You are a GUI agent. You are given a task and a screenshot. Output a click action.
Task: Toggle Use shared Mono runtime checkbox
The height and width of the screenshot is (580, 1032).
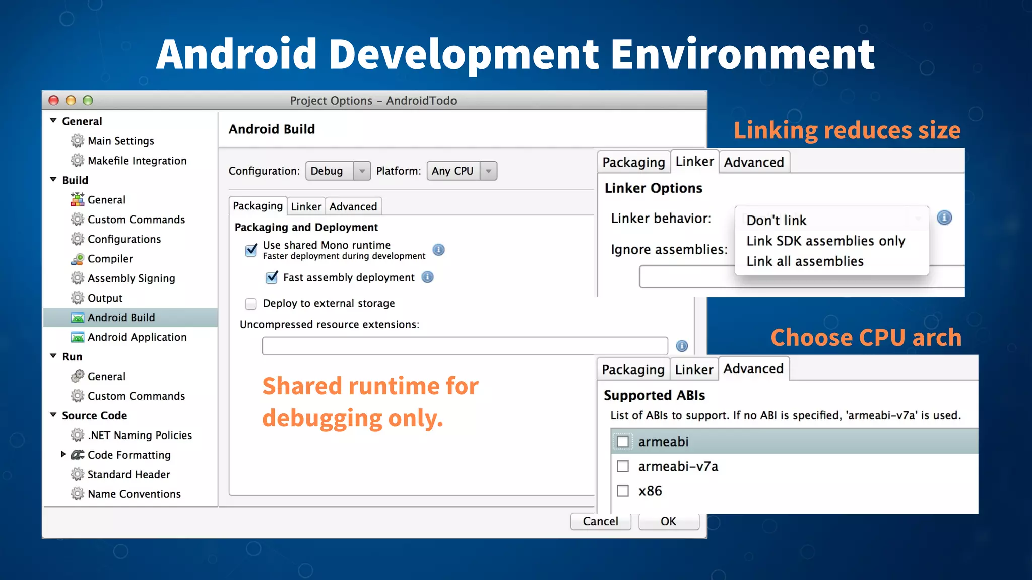tap(251, 250)
